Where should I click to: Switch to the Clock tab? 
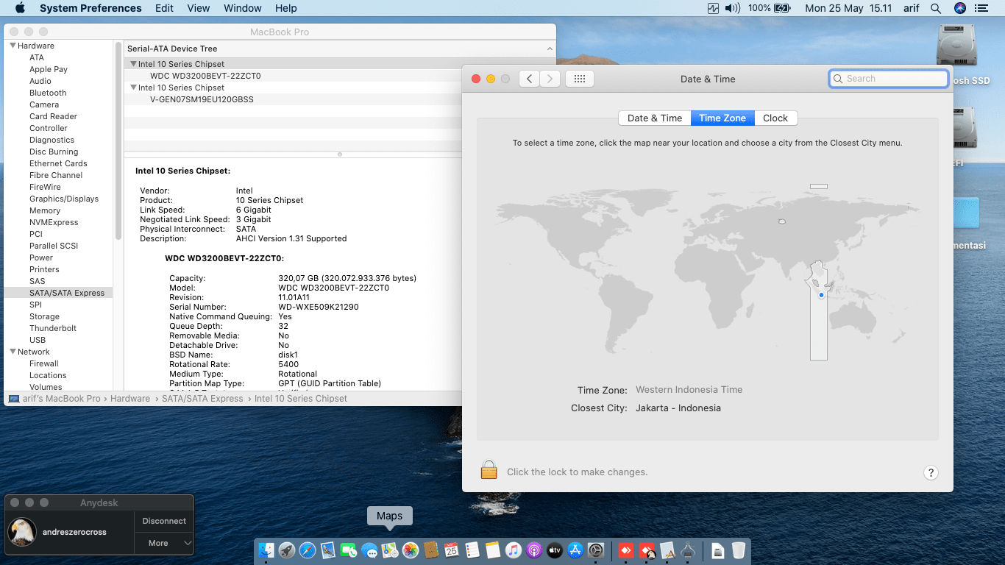[775, 118]
